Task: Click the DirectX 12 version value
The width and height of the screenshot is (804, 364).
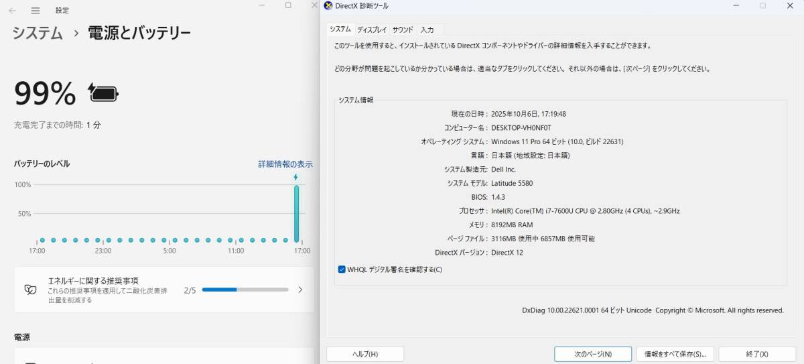Action: tap(507, 253)
